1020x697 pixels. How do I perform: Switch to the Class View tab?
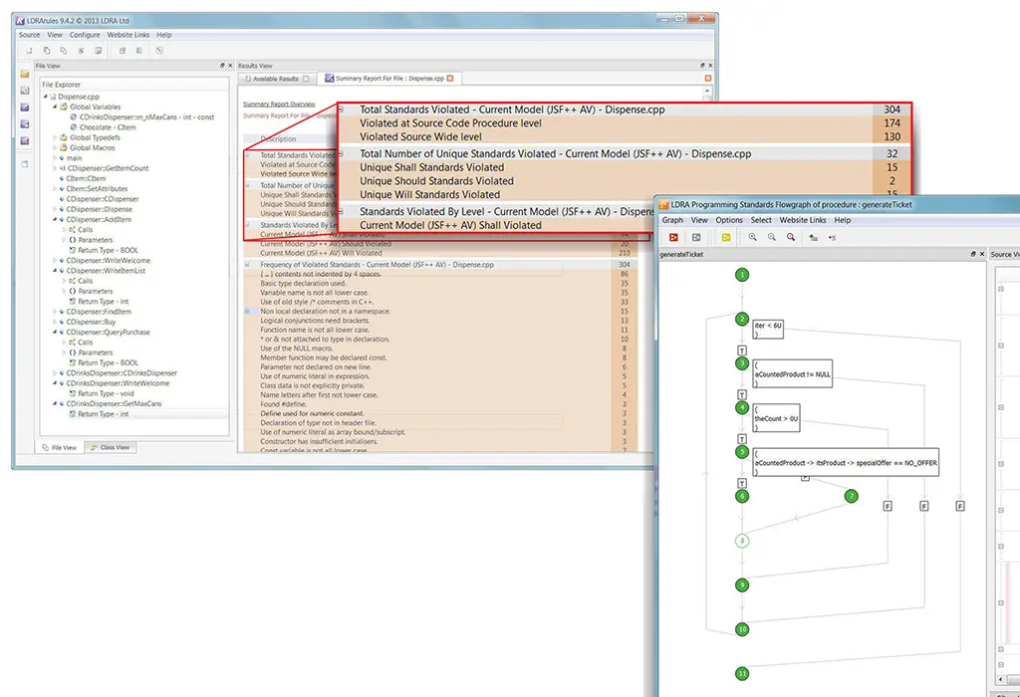110,447
